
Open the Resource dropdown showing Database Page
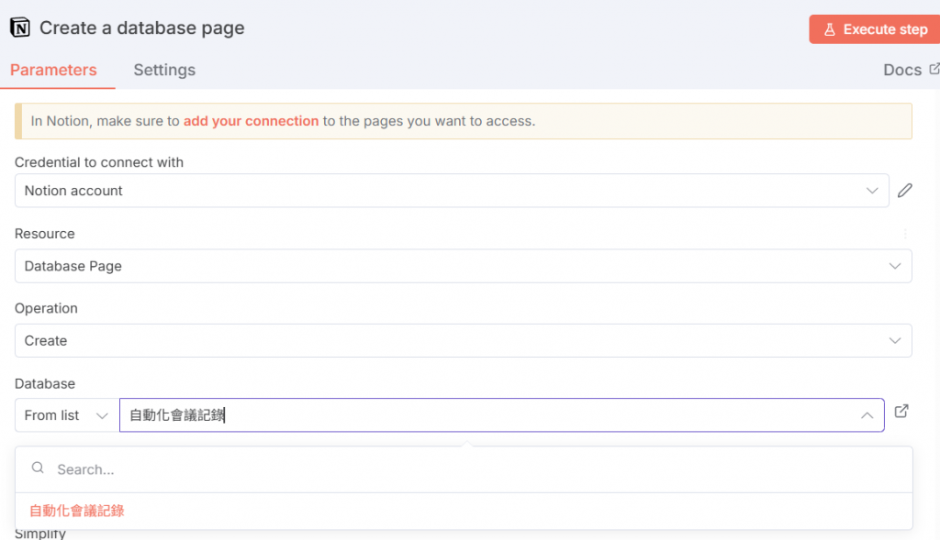[463, 266]
